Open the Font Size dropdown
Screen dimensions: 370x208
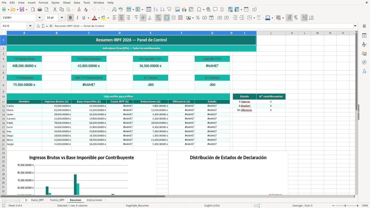(x=62, y=18)
